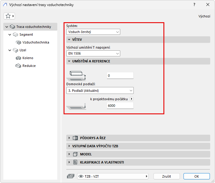
Task: Click the layer stack icon
Action: tap(70, 176)
